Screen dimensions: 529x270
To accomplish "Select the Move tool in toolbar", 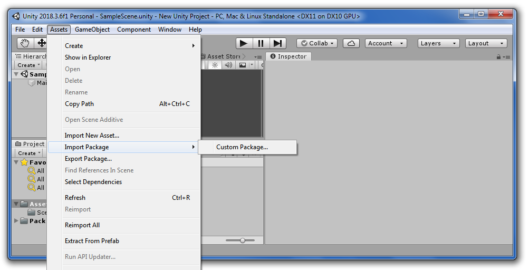I will 42,43.
